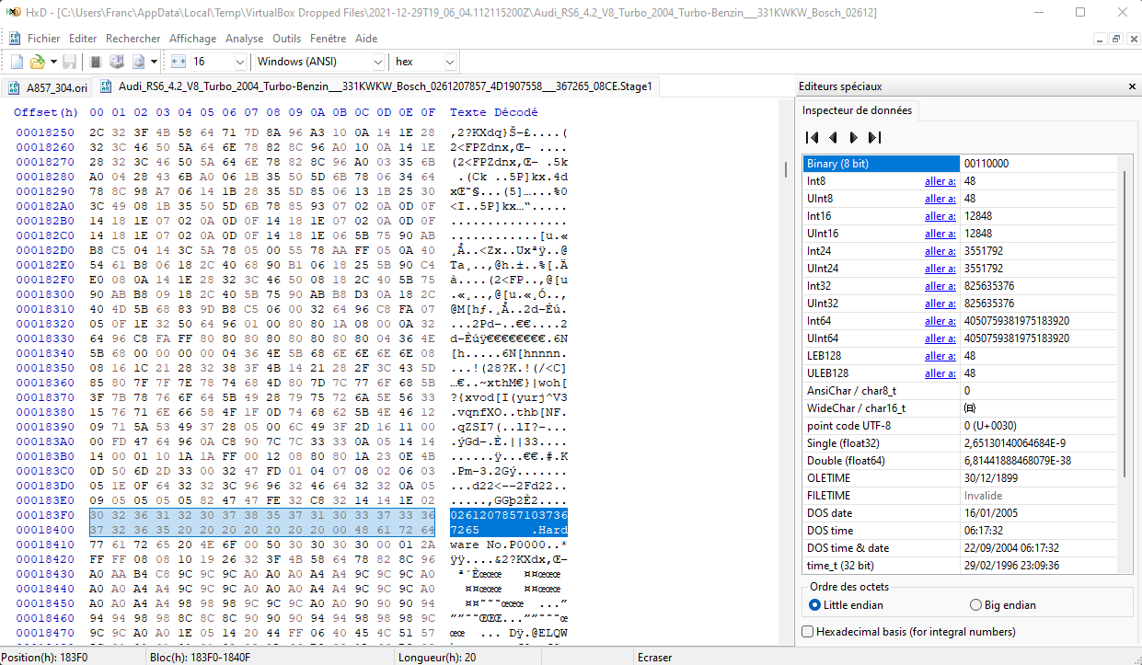Go to previous byte in data inspector
This screenshot has width=1142, height=665.
(x=833, y=138)
